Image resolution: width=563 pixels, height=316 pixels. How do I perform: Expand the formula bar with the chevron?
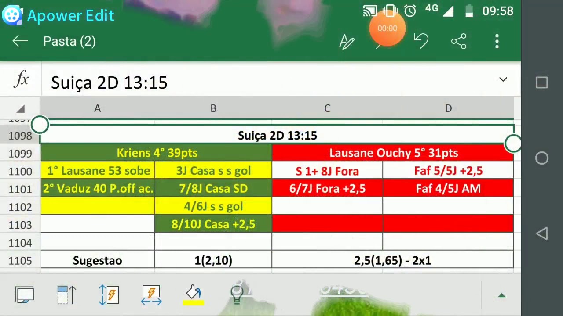click(503, 80)
